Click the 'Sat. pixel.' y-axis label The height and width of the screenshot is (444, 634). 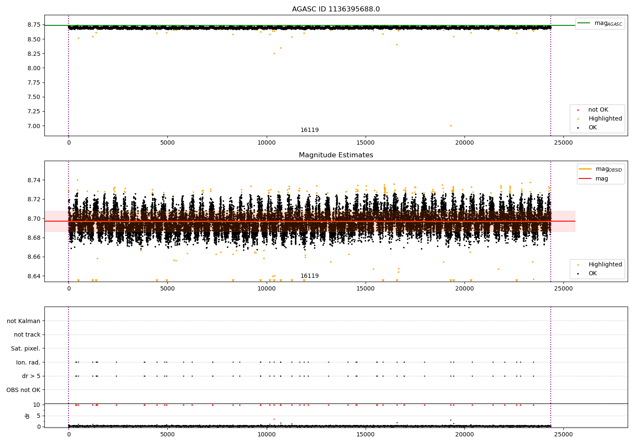pyautogui.click(x=26, y=349)
